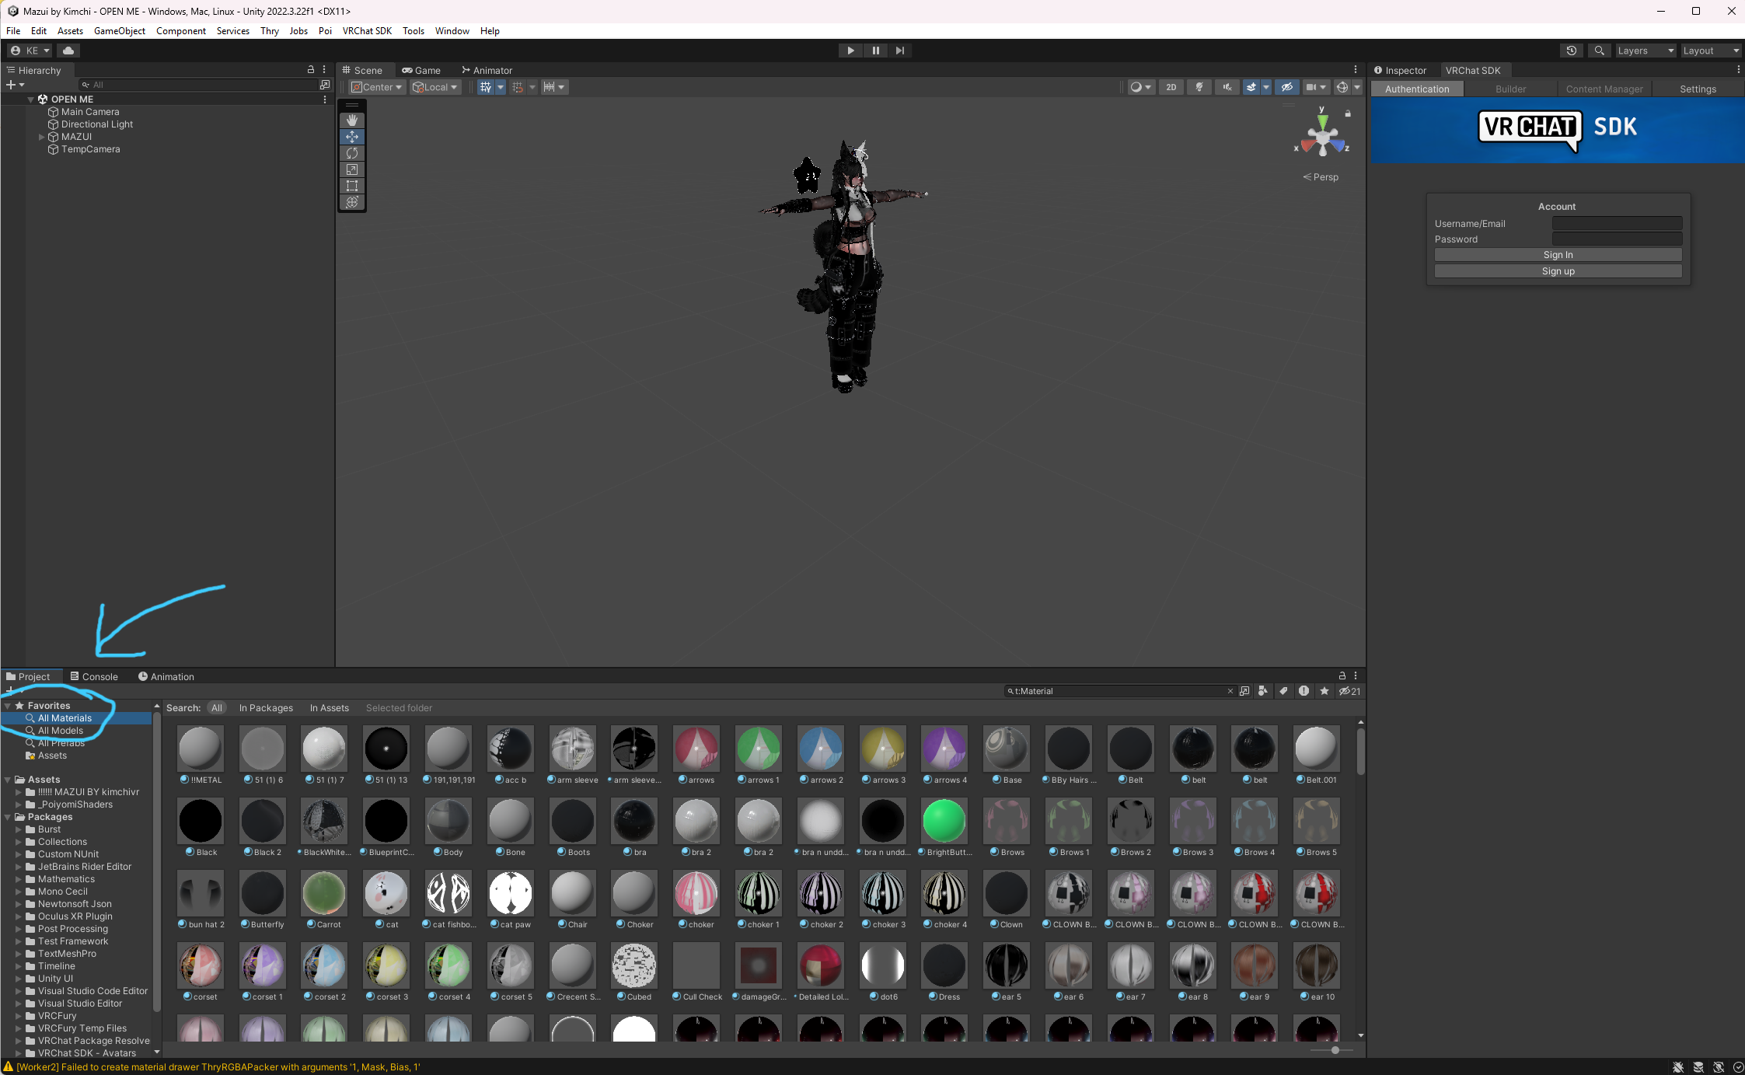Click the Play button
The height and width of the screenshot is (1075, 1745).
[850, 51]
